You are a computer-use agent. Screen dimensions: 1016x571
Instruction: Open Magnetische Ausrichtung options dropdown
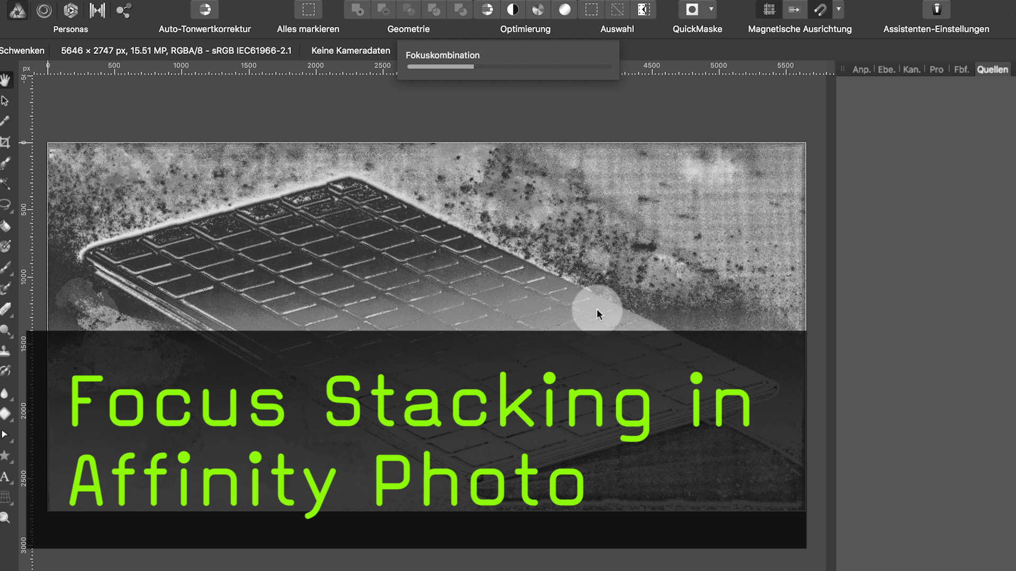tap(839, 10)
